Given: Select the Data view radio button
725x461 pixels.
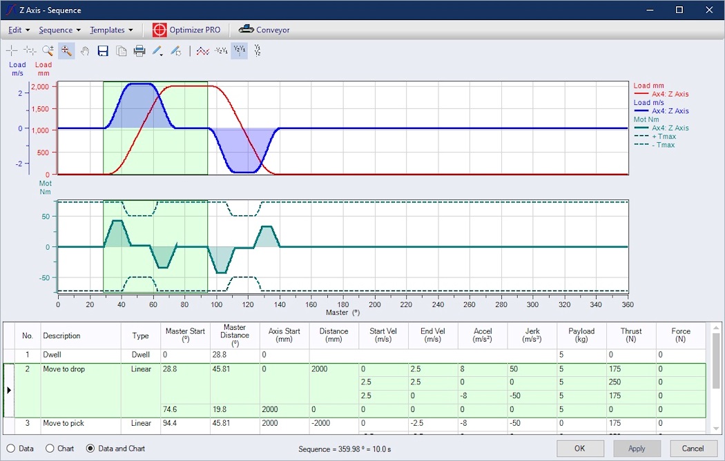Looking at the screenshot, I should click(12, 449).
